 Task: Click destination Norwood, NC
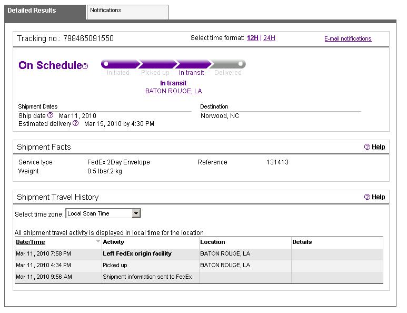220,116
